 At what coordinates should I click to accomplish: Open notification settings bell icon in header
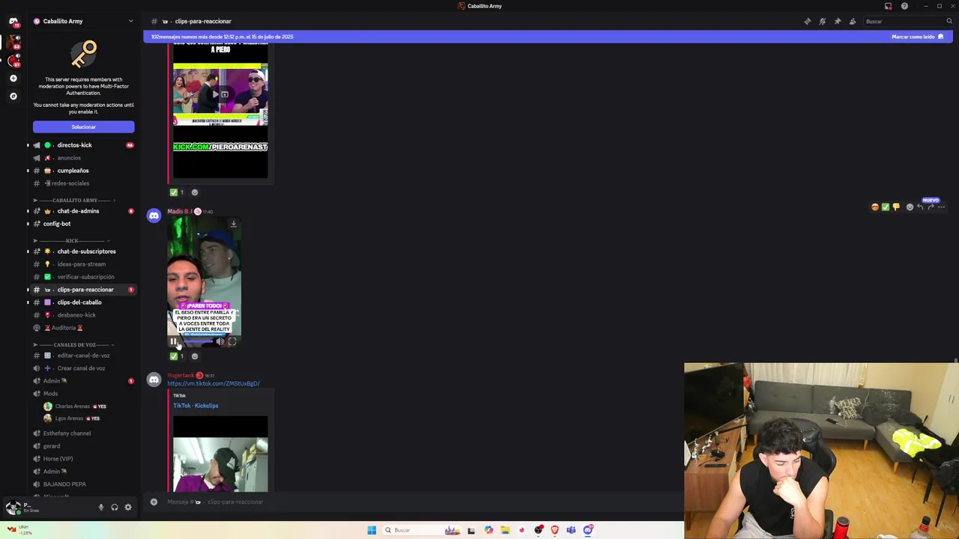[x=822, y=21]
